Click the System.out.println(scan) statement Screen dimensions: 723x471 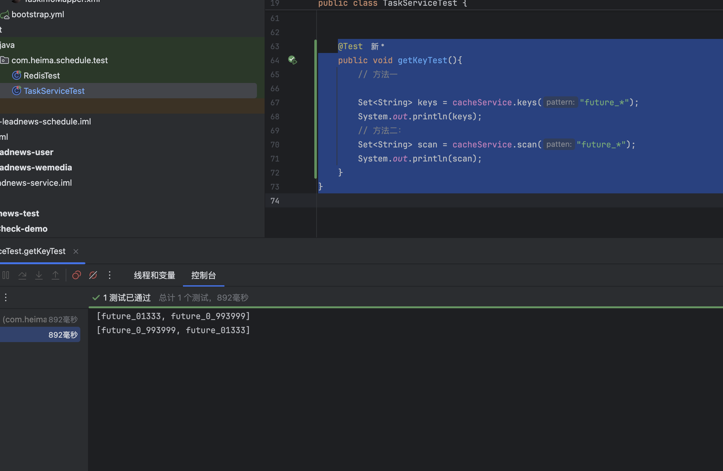coord(420,159)
